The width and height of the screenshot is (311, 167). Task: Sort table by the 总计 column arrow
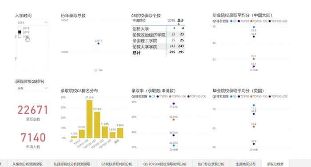tap(179, 24)
